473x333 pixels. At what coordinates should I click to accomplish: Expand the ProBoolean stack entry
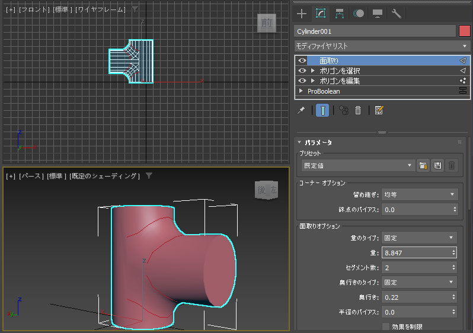pyautogui.click(x=301, y=91)
